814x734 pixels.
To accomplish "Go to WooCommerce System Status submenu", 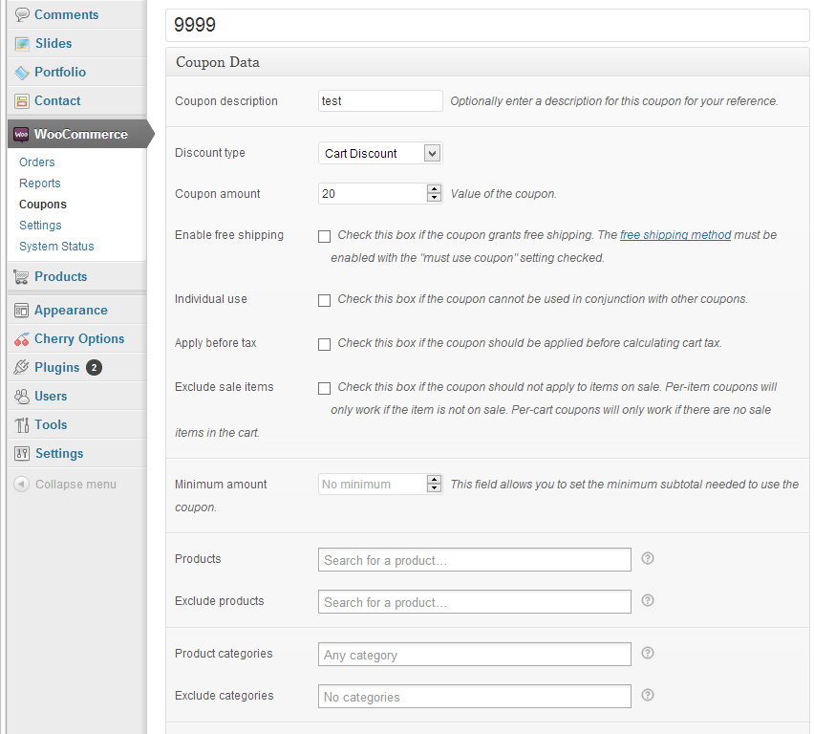I will (x=56, y=247).
